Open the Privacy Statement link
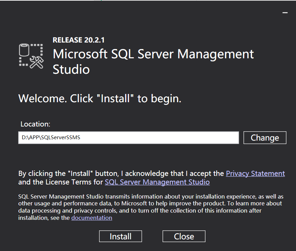296x251 pixels. tap(256, 174)
